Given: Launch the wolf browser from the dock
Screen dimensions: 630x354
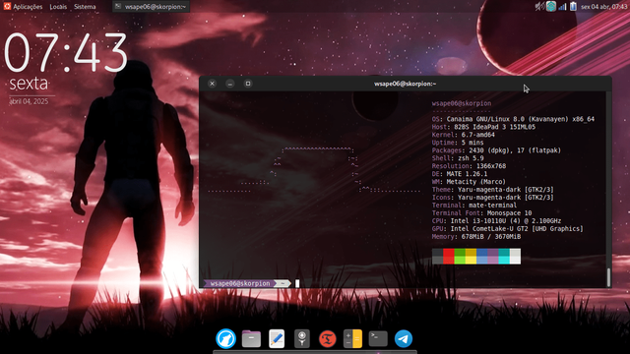Looking at the screenshot, I should point(225,338).
